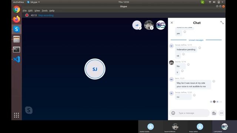Show all applications grid
Screen dimensions: 237x133
tap(16, 115)
